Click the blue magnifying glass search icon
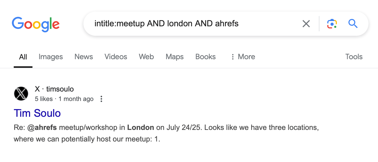378x162 pixels. (x=353, y=23)
